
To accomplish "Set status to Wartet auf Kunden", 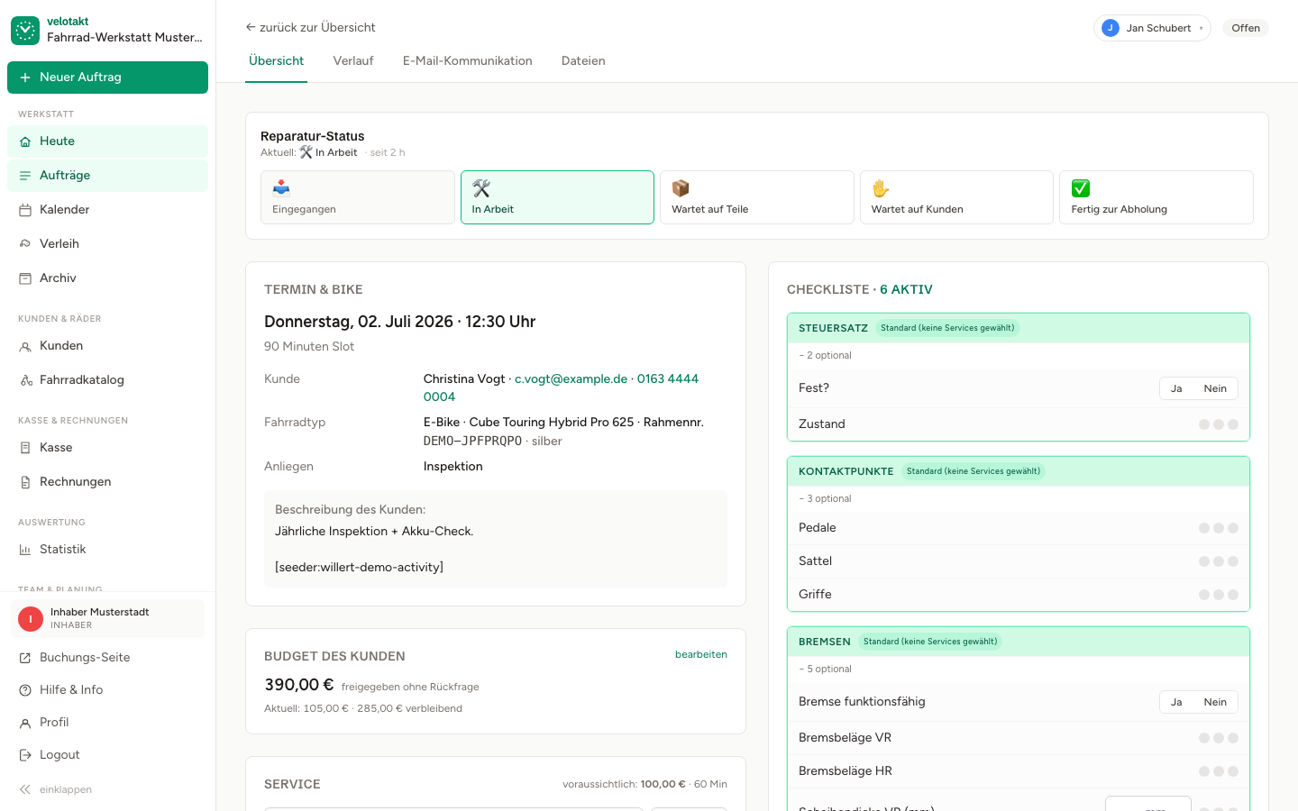I will click(x=956, y=197).
